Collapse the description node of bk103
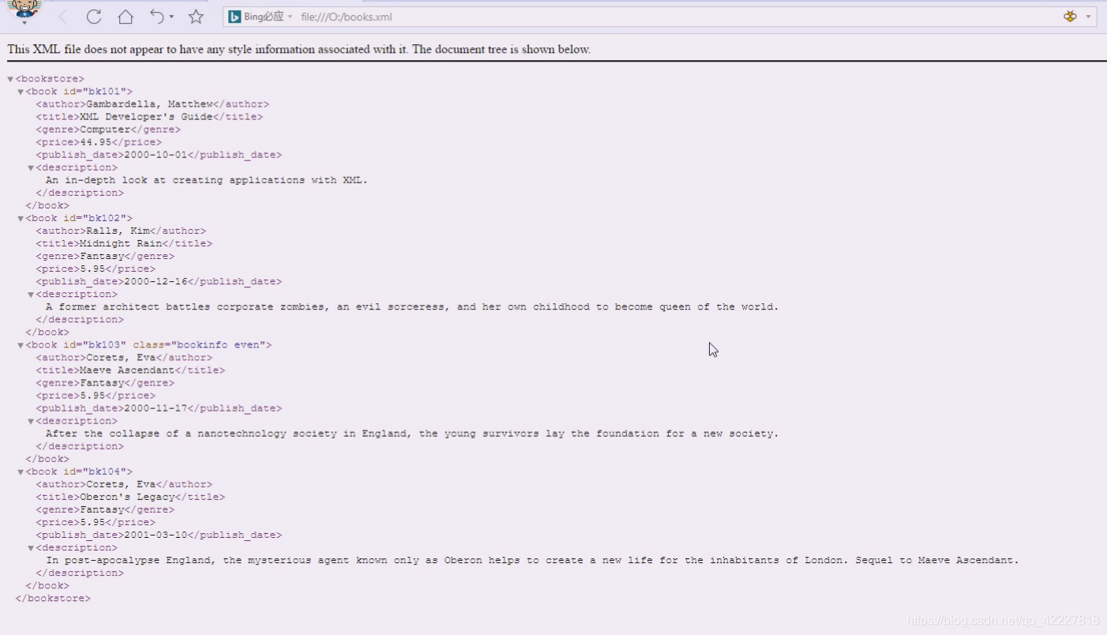 [32, 421]
